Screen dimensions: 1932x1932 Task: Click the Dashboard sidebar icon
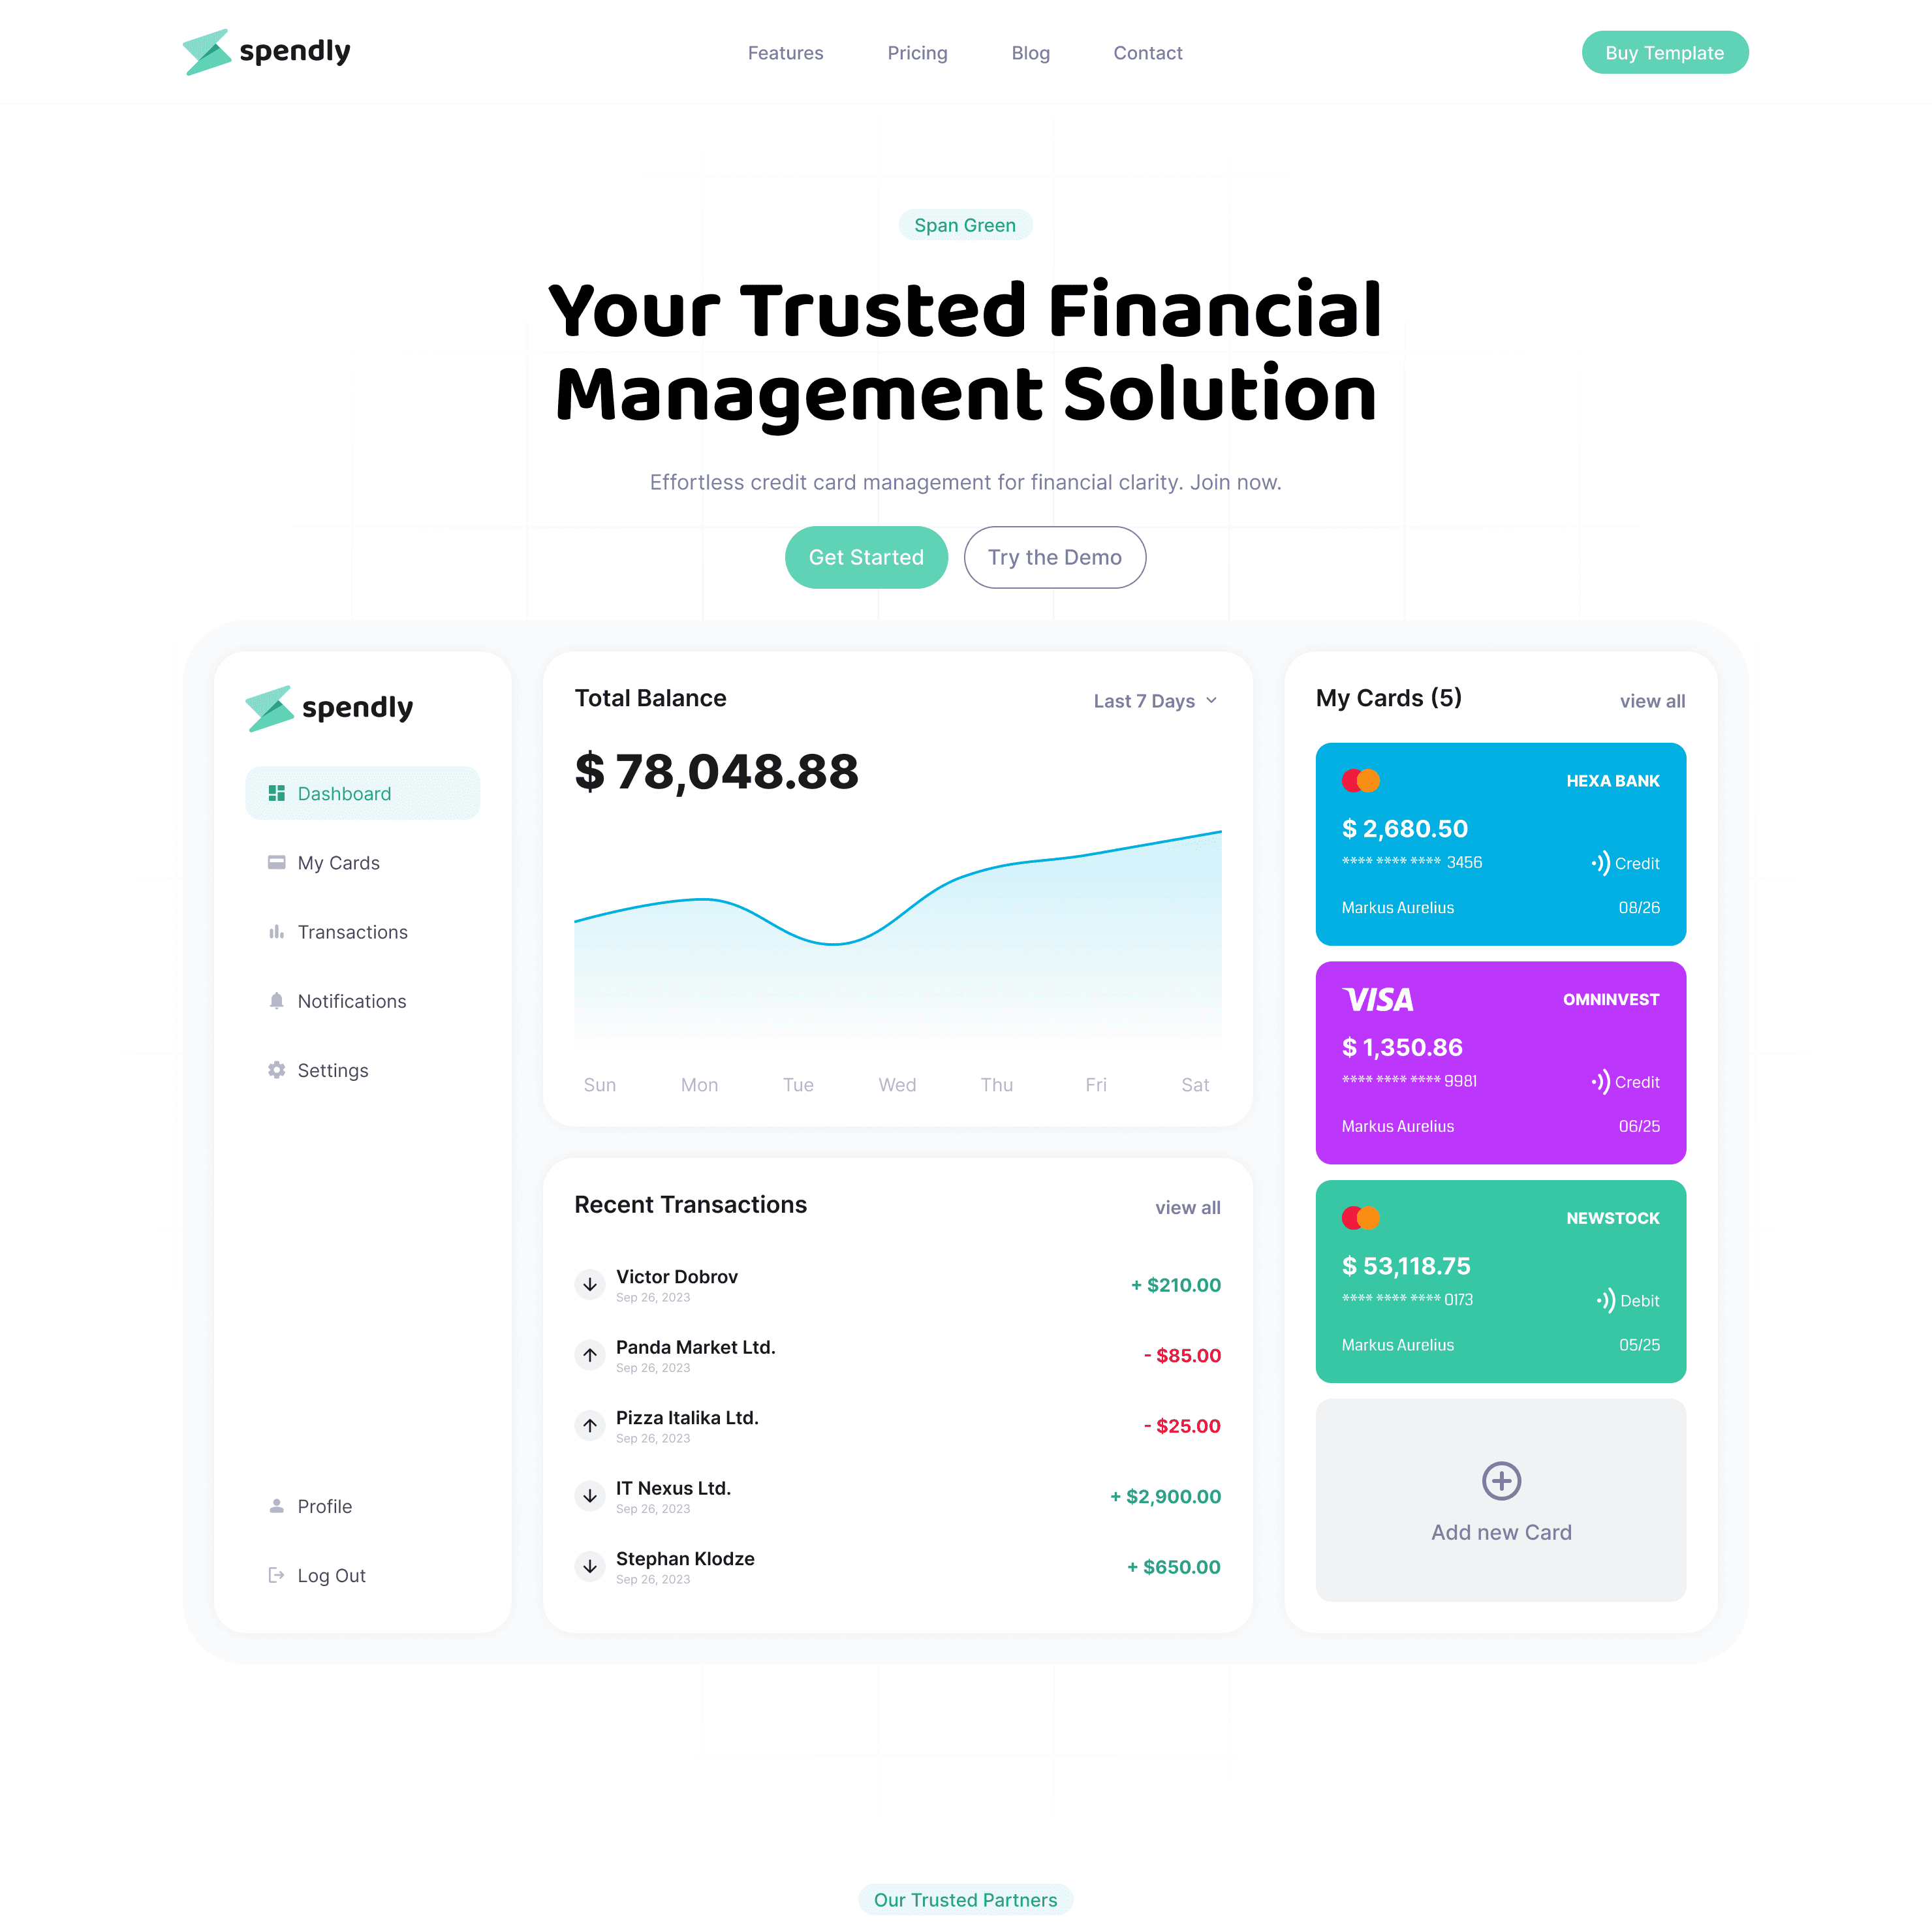click(278, 792)
